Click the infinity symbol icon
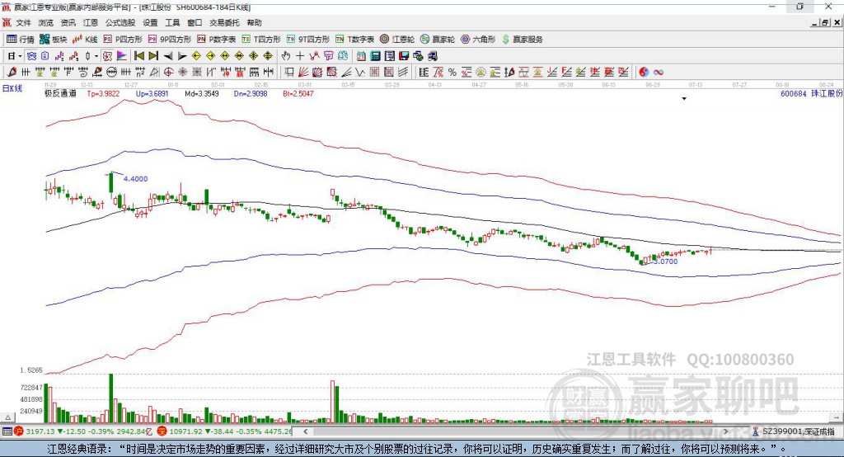This screenshot has width=844, height=457. pos(658,73)
